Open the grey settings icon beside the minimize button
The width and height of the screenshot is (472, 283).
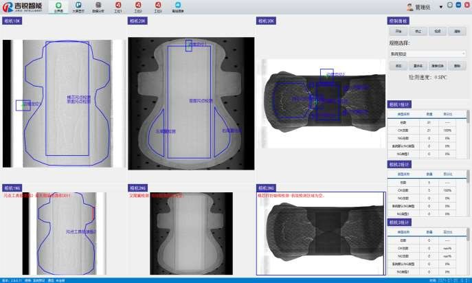450,5
